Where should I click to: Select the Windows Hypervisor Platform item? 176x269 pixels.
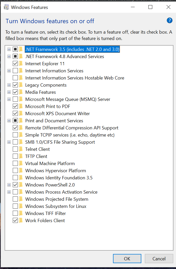point(55,171)
